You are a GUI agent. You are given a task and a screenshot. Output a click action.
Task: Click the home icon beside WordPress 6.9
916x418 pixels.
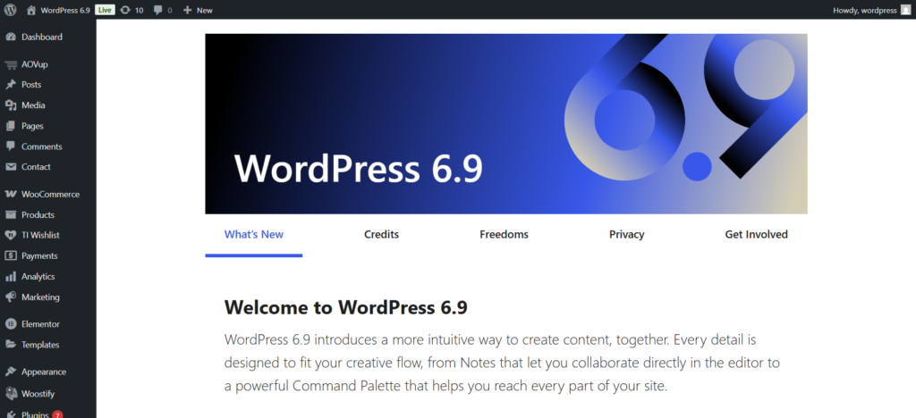(x=31, y=10)
